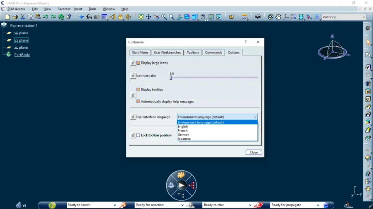Click lock button beside Display large icons
Image resolution: width=373 pixels, height=209 pixels.
click(x=133, y=63)
